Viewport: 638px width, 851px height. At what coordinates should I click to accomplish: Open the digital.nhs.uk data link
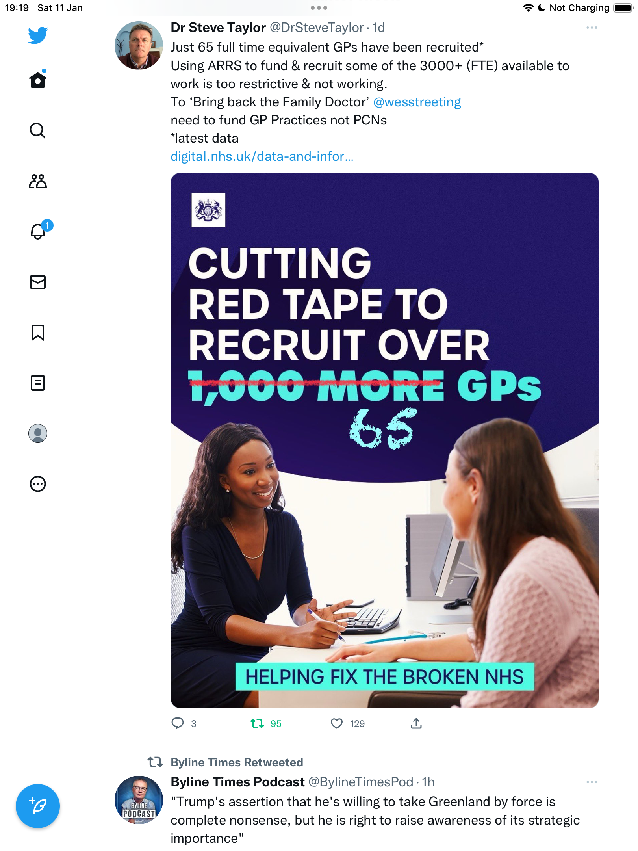pyautogui.click(x=262, y=156)
